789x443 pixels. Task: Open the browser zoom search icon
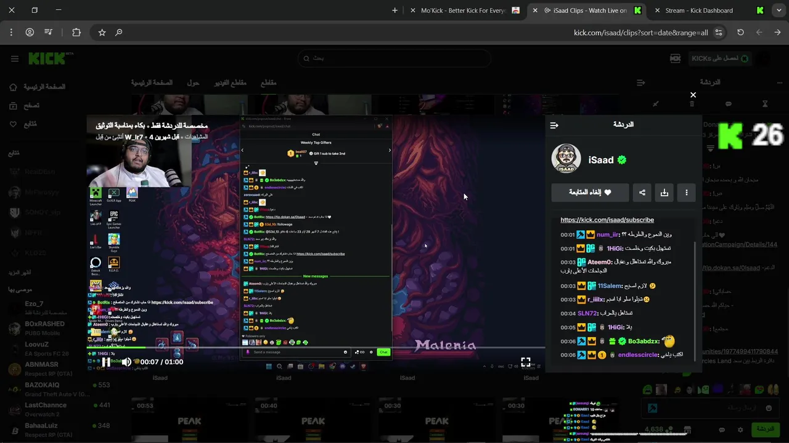click(x=119, y=33)
